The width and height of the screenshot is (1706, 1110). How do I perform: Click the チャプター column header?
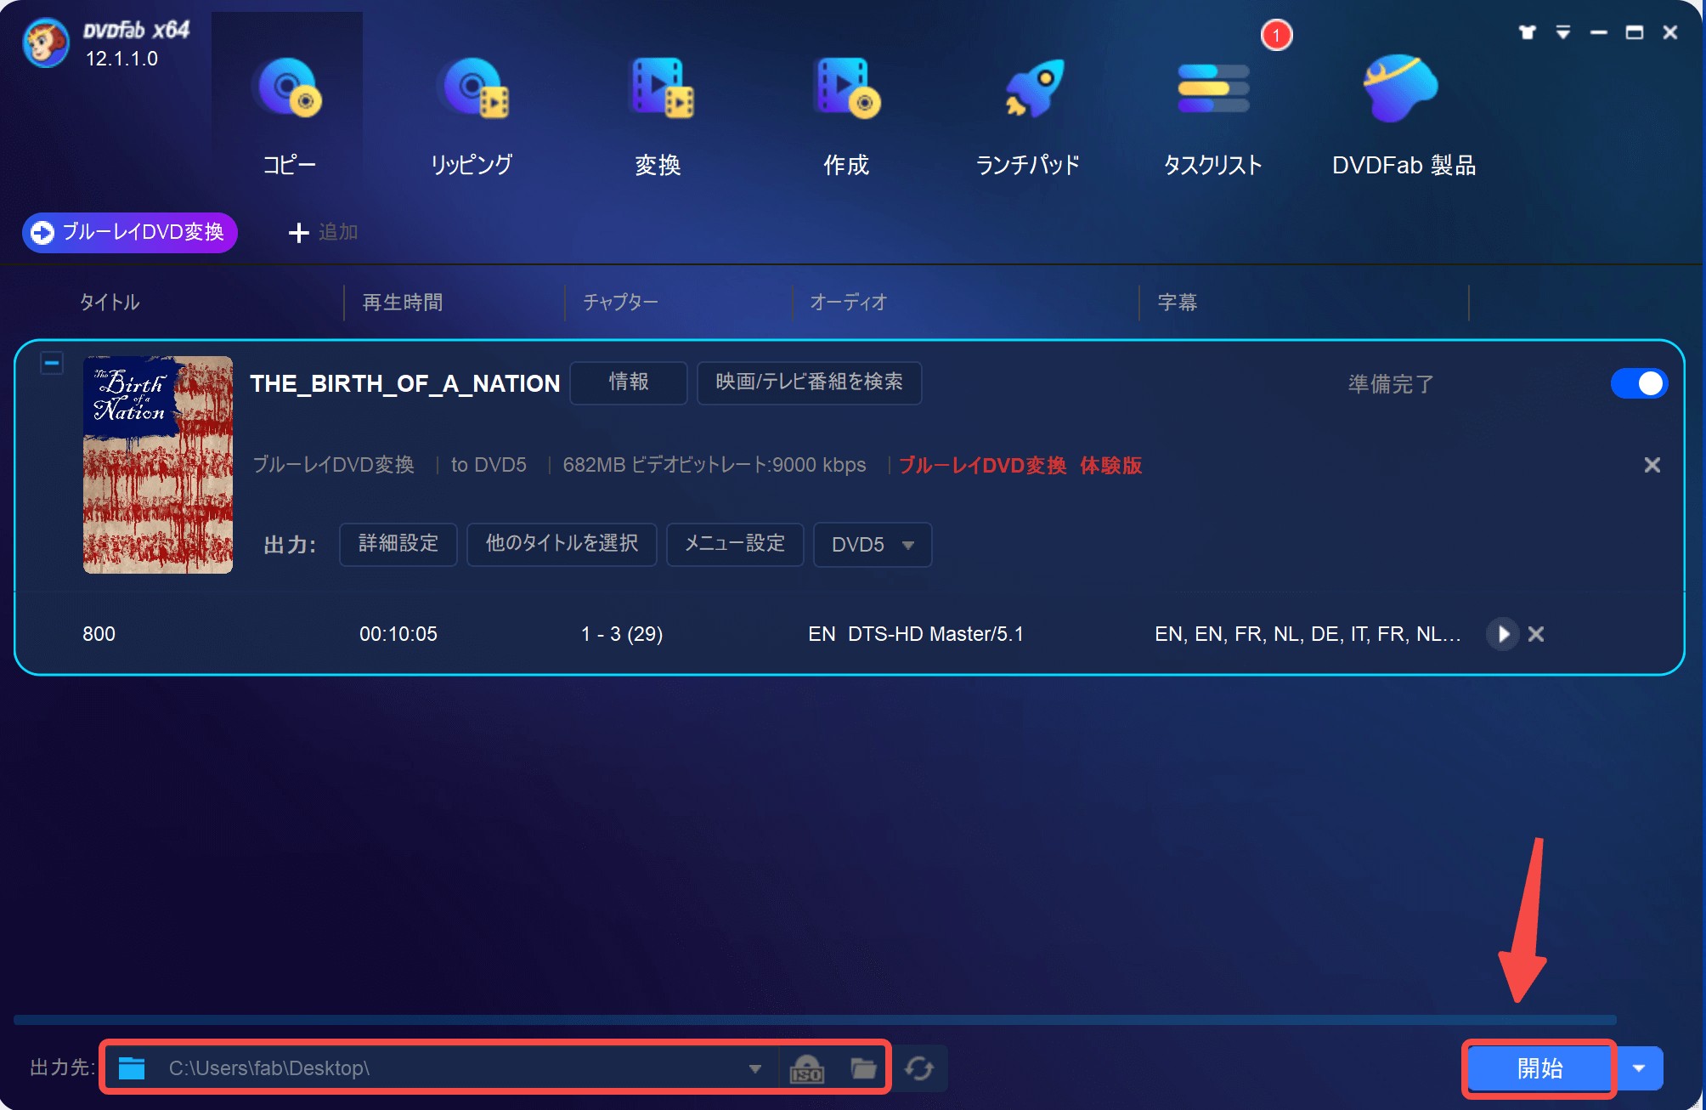621,303
